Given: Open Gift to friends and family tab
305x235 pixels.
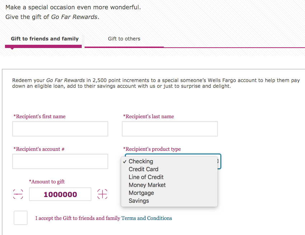Looking at the screenshot, I should click(44, 39).
